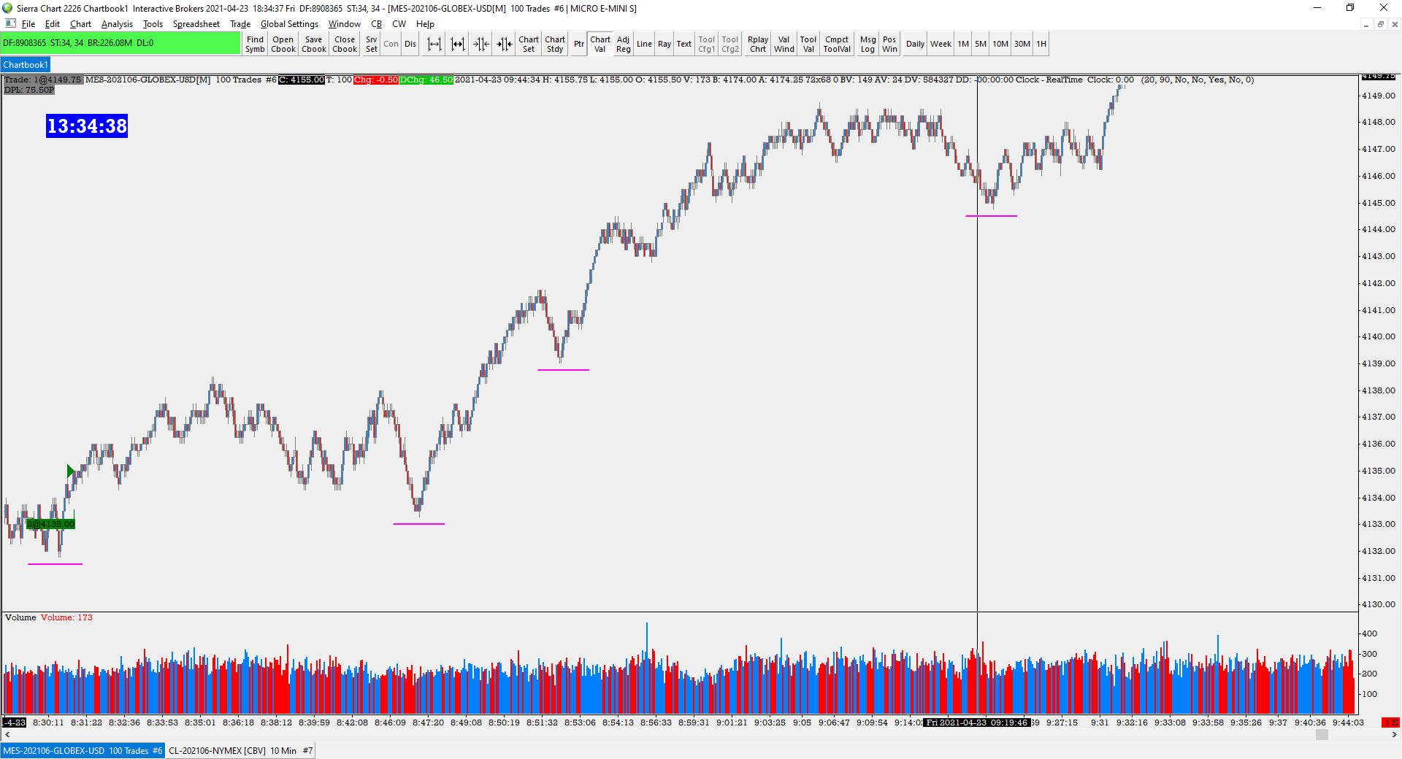Open the Edit menu
The image size is (1402, 759).
tap(53, 24)
